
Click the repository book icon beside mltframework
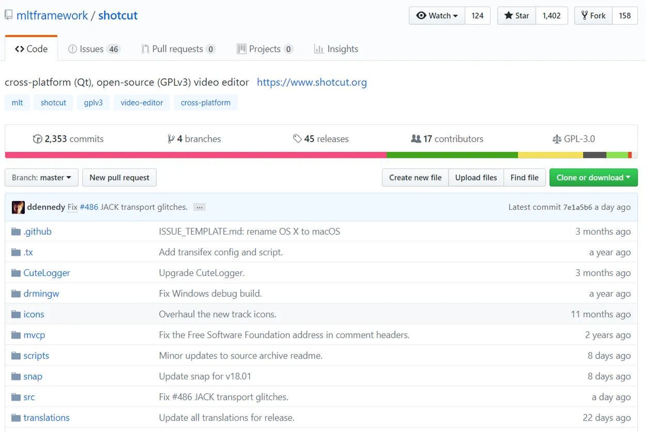coord(8,15)
